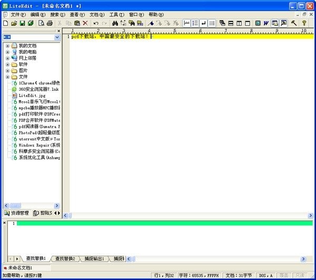Click the yellow highlighted text line
The image size is (316, 280).
(x=192, y=36)
